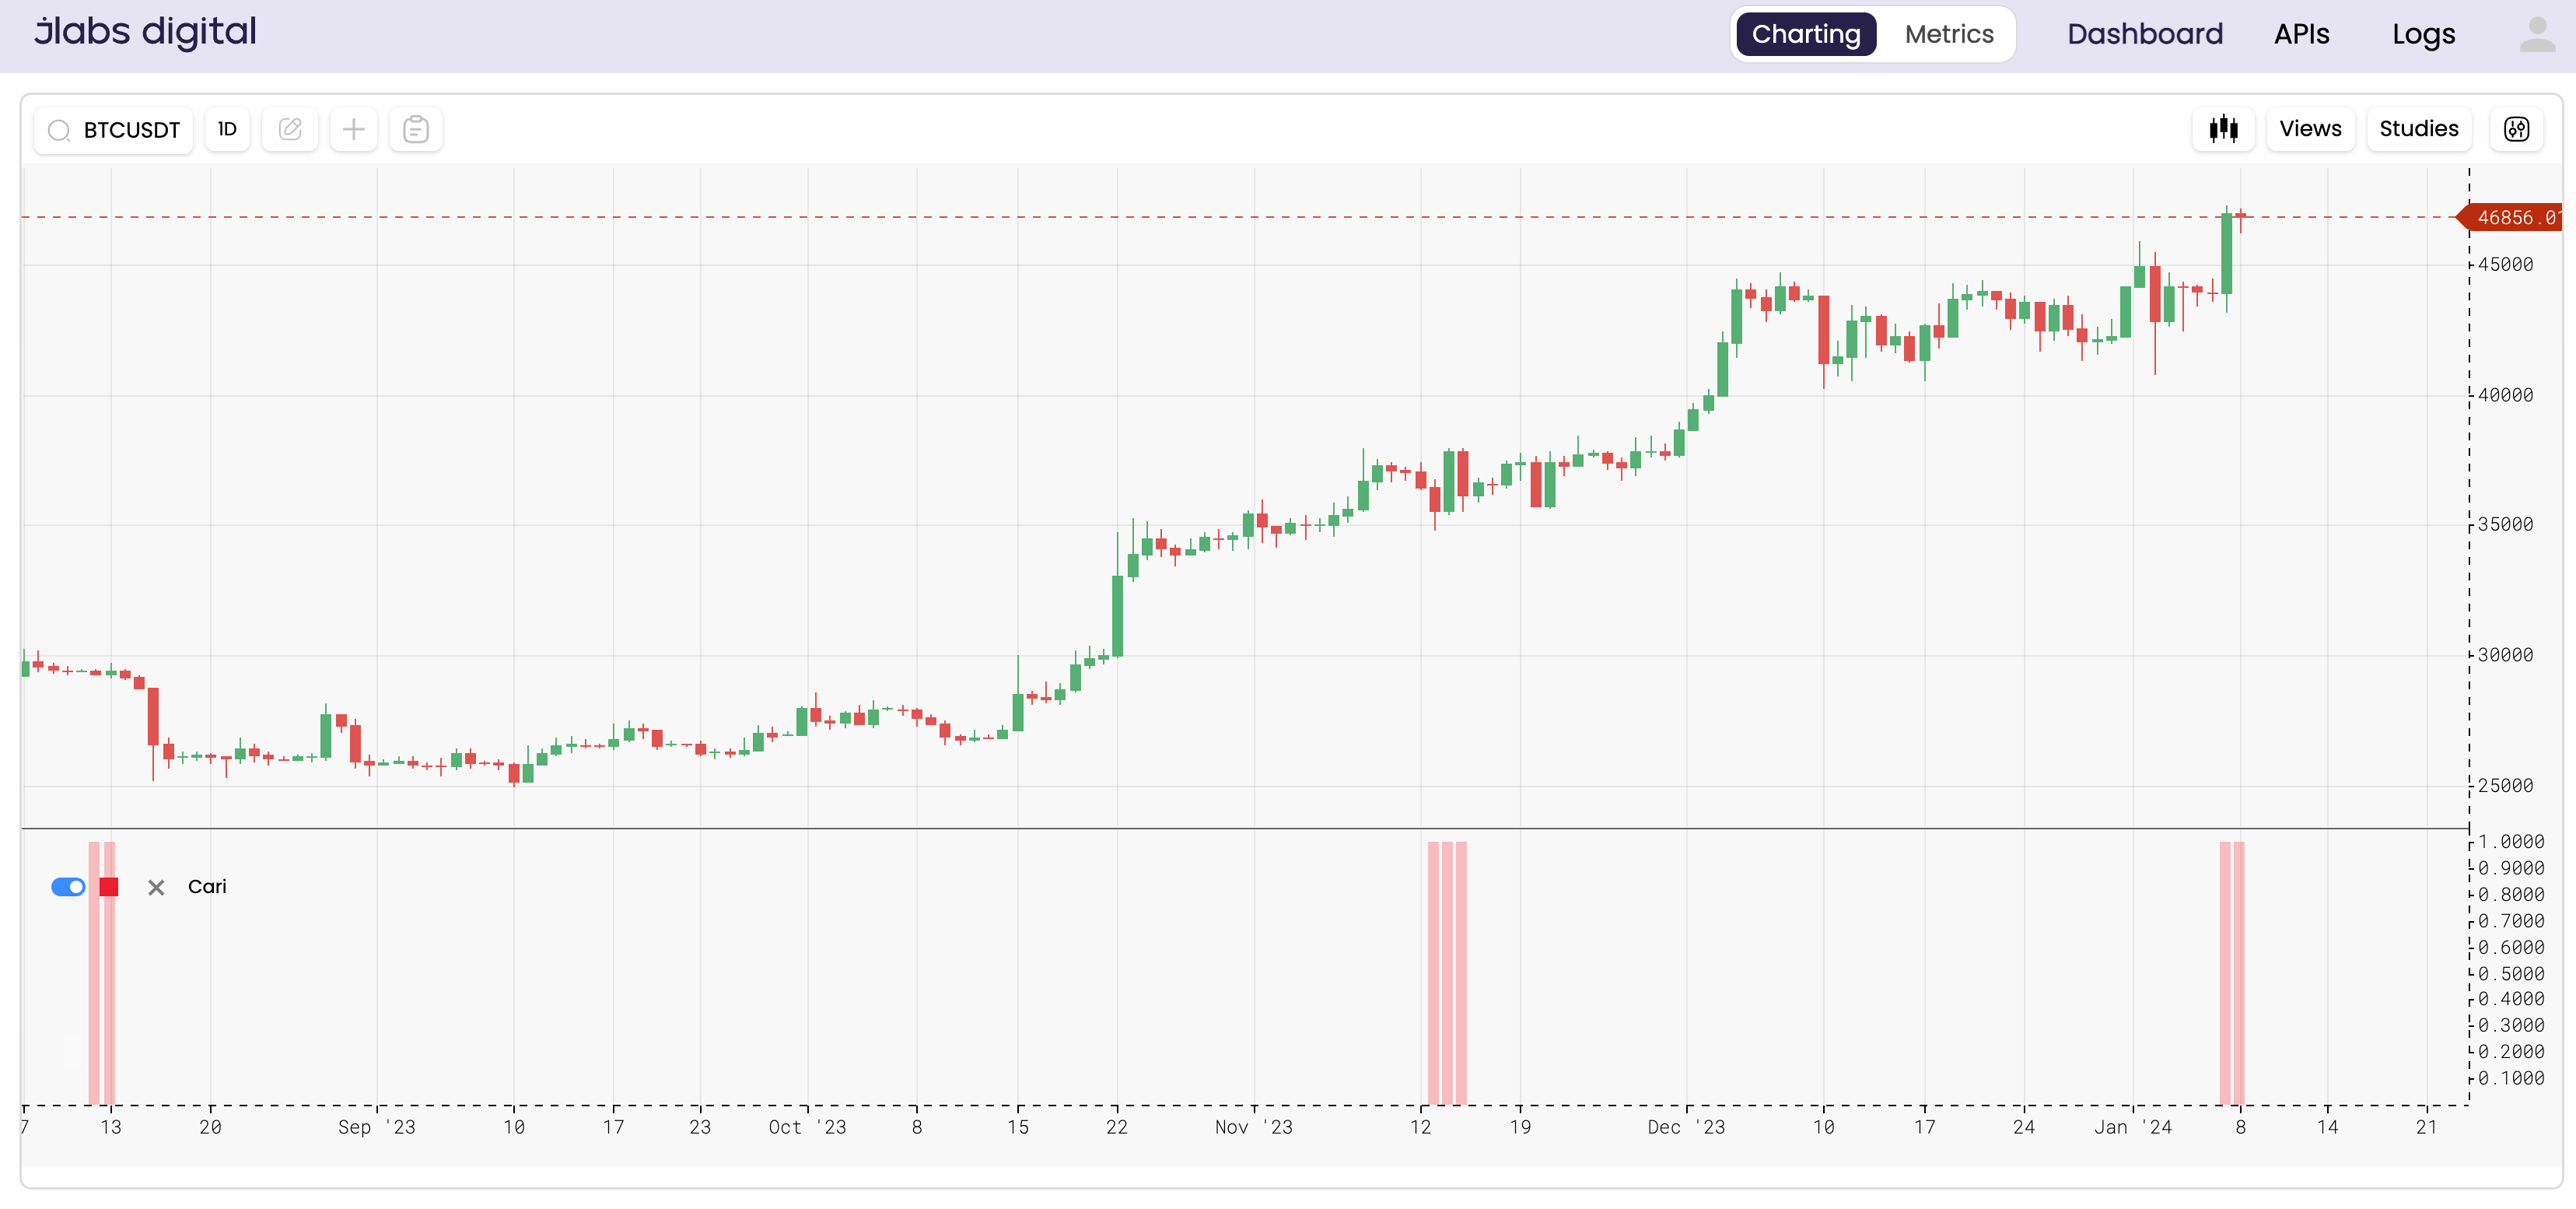Click the plus add symbol icon
2576x1209 pixels.
point(353,129)
